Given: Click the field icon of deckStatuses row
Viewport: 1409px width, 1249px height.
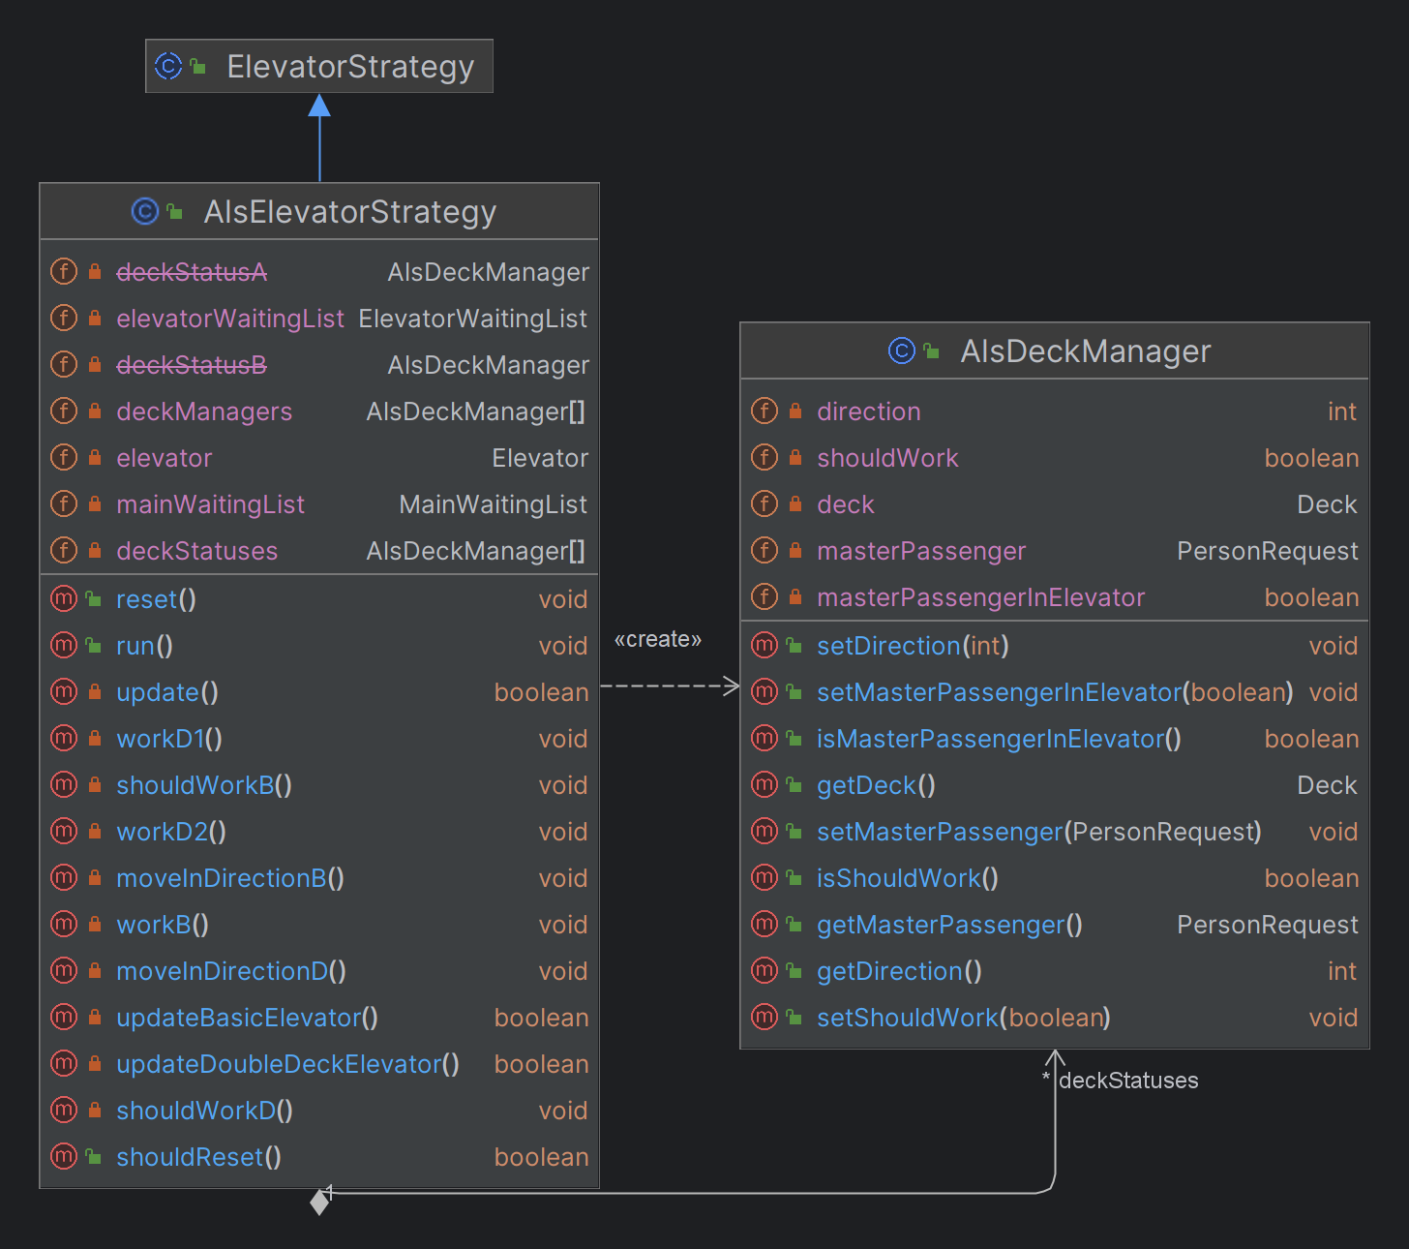Looking at the screenshot, I should point(64,550).
